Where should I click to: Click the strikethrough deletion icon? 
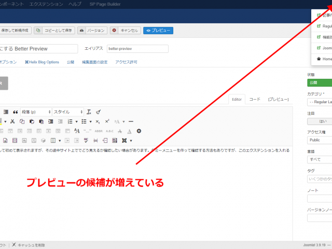[120, 131]
